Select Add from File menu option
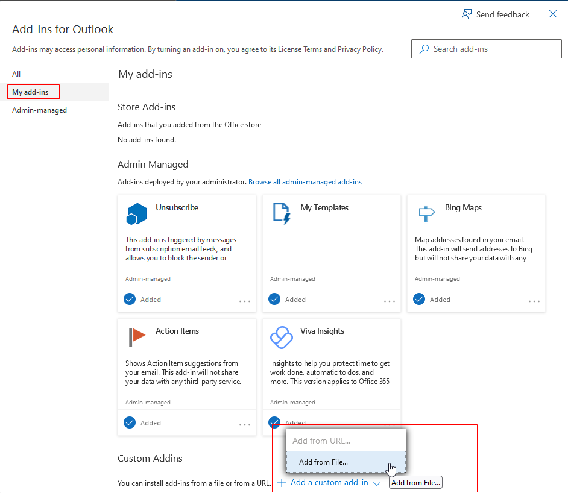Screen dimensions: 568x493 click(x=323, y=462)
